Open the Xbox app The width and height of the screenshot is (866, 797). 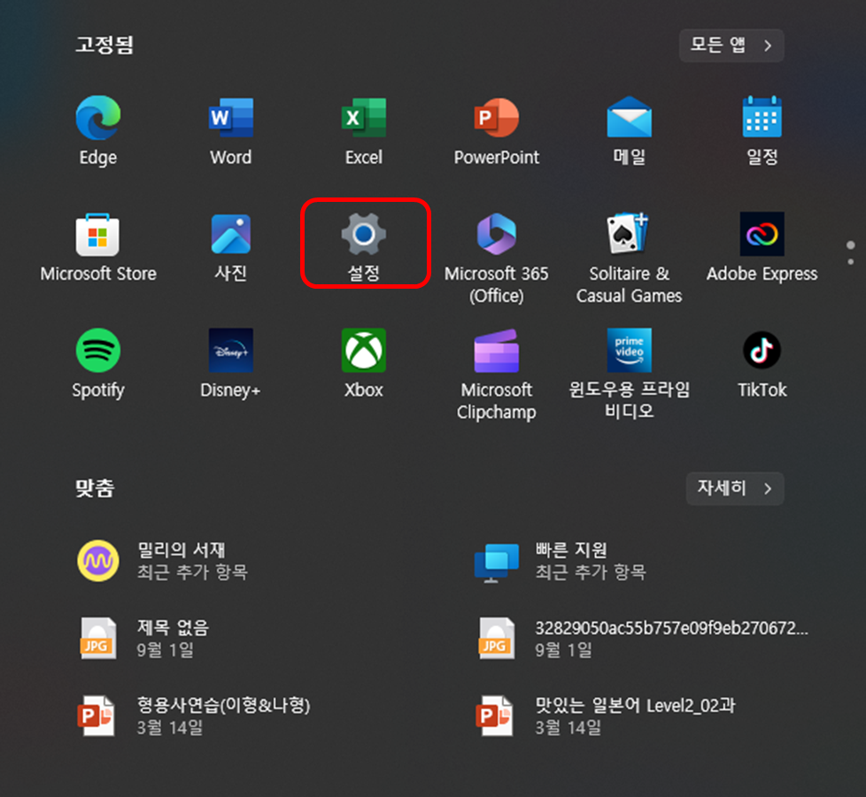[x=363, y=350]
